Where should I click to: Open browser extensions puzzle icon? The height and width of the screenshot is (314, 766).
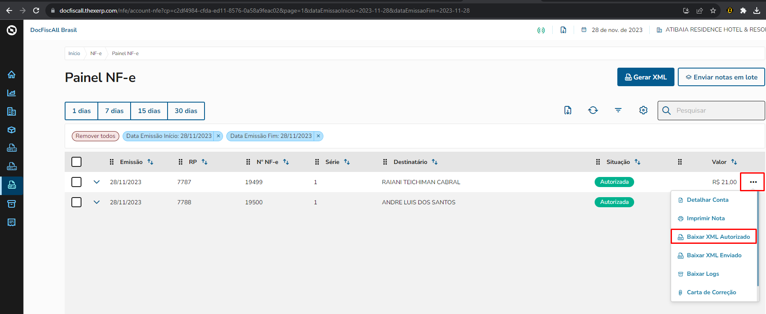(x=743, y=11)
